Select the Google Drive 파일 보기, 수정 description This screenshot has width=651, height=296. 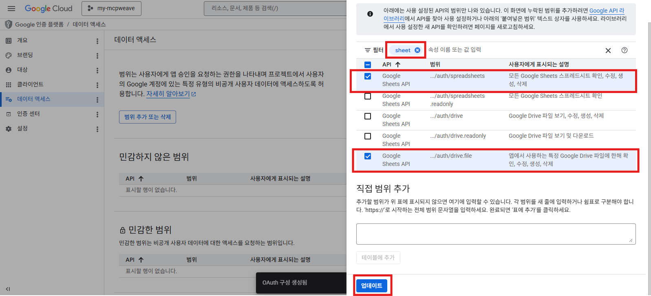pyautogui.click(x=556, y=116)
